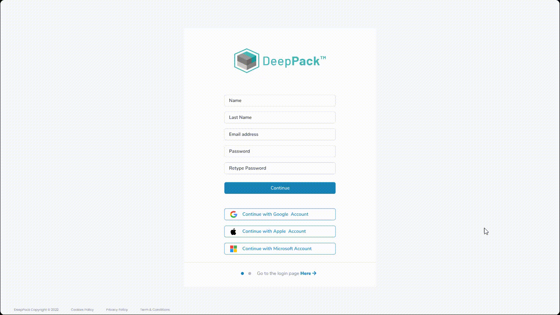Open the Cookies Policy link

(82, 310)
